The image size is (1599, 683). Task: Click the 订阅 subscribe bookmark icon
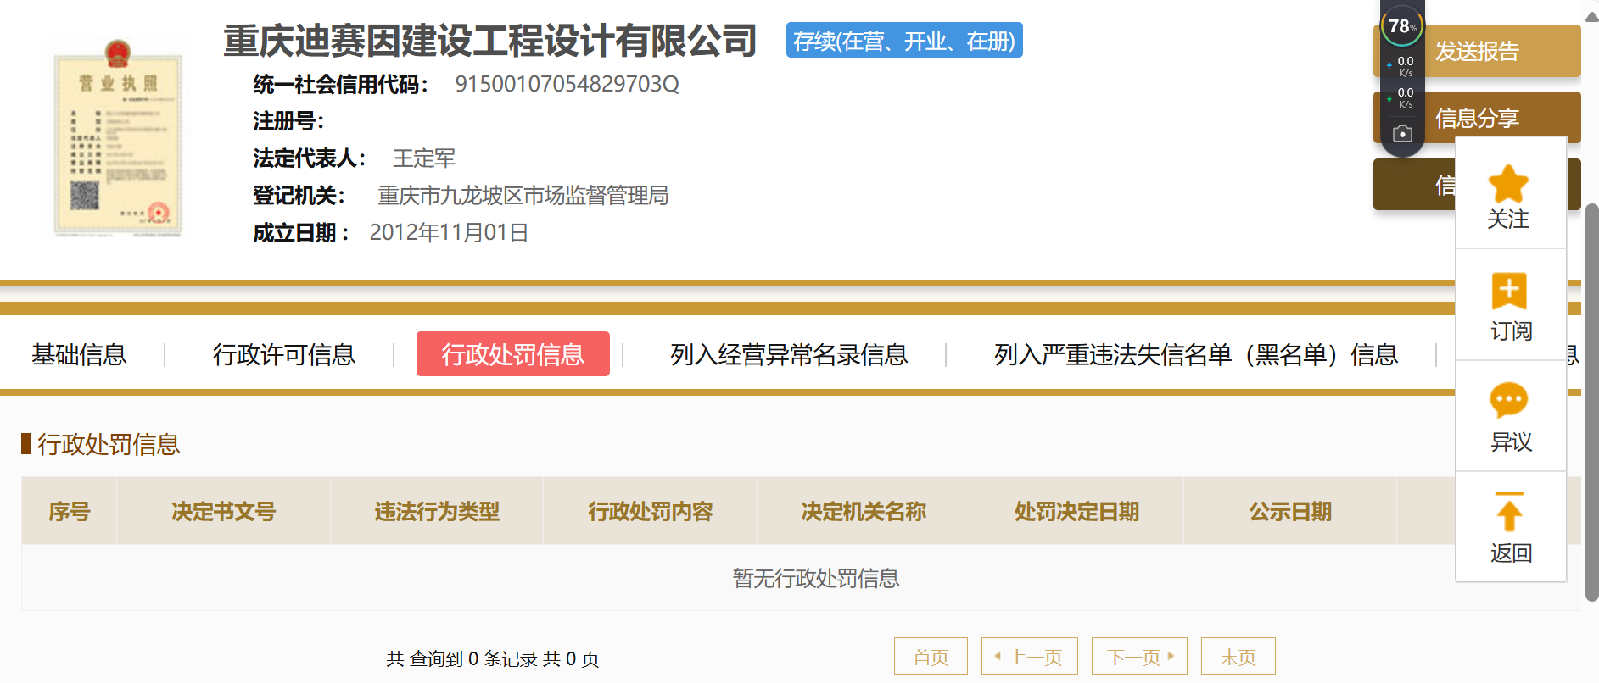1509,292
